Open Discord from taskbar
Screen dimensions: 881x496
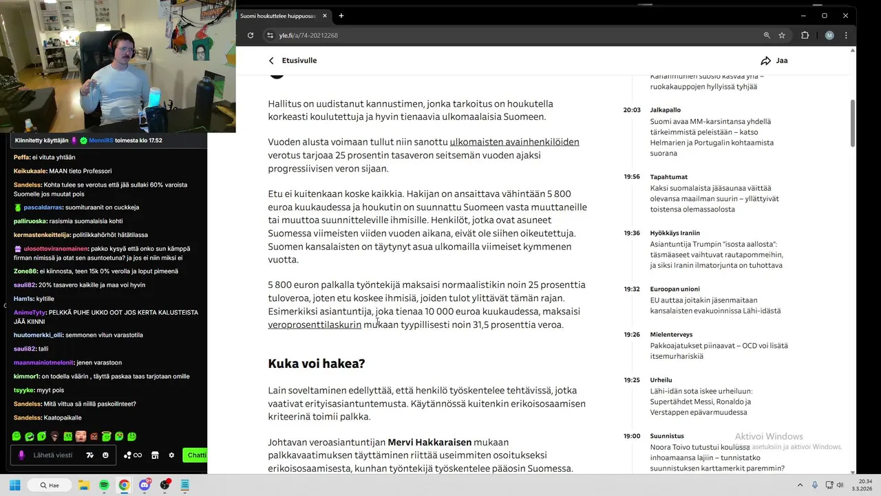[145, 485]
